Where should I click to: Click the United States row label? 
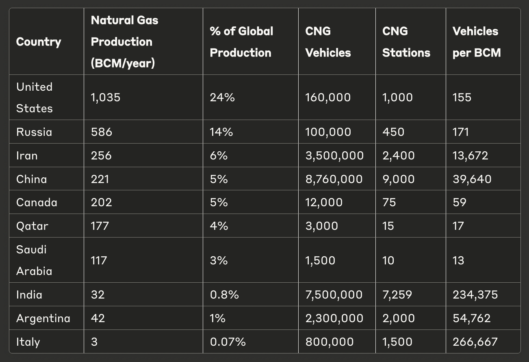[35, 98]
